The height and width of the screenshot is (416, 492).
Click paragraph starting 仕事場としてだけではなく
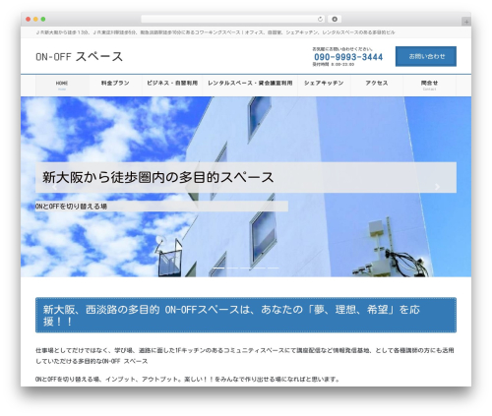pyautogui.click(x=245, y=356)
